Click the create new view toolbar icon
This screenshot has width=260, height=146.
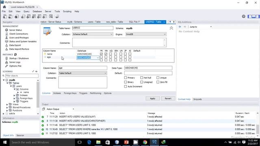34,16
